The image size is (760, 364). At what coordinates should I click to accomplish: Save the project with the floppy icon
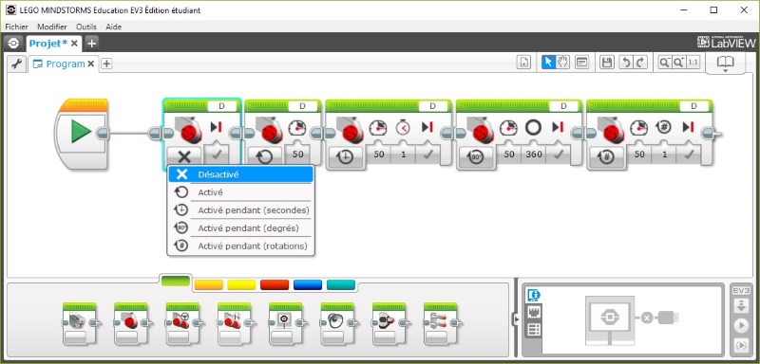pos(606,63)
